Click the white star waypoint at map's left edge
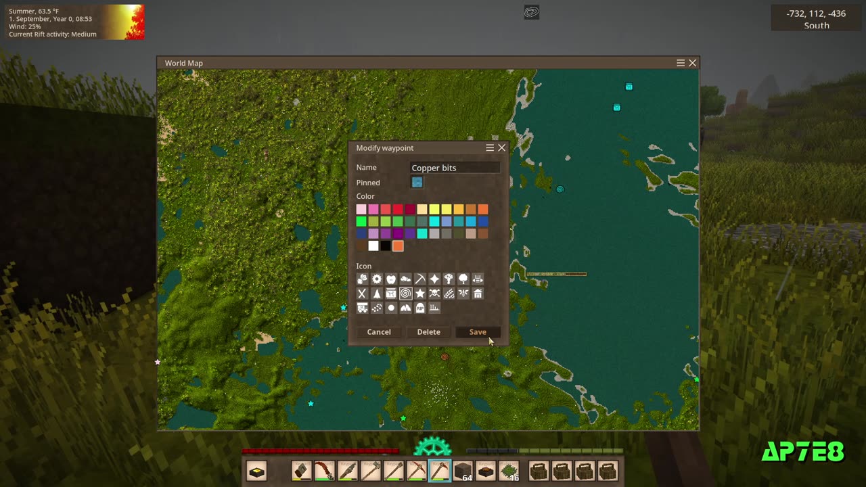This screenshot has width=866, height=487. pos(158,362)
